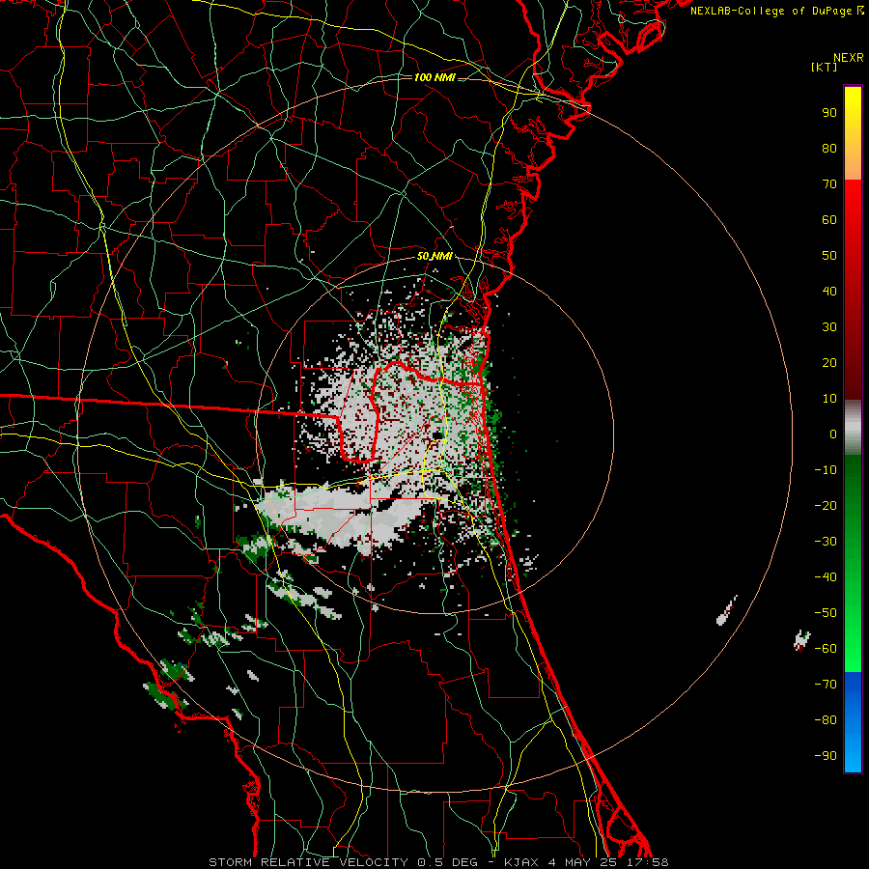Click the 80 value on the velocity scale
This screenshot has height=869, width=869.
(x=829, y=149)
